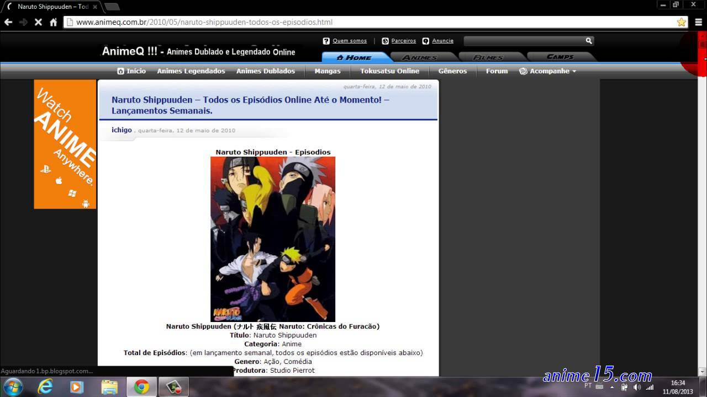Open the network signal tray icon
The image size is (707, 397).
click(x=650, y=387)
